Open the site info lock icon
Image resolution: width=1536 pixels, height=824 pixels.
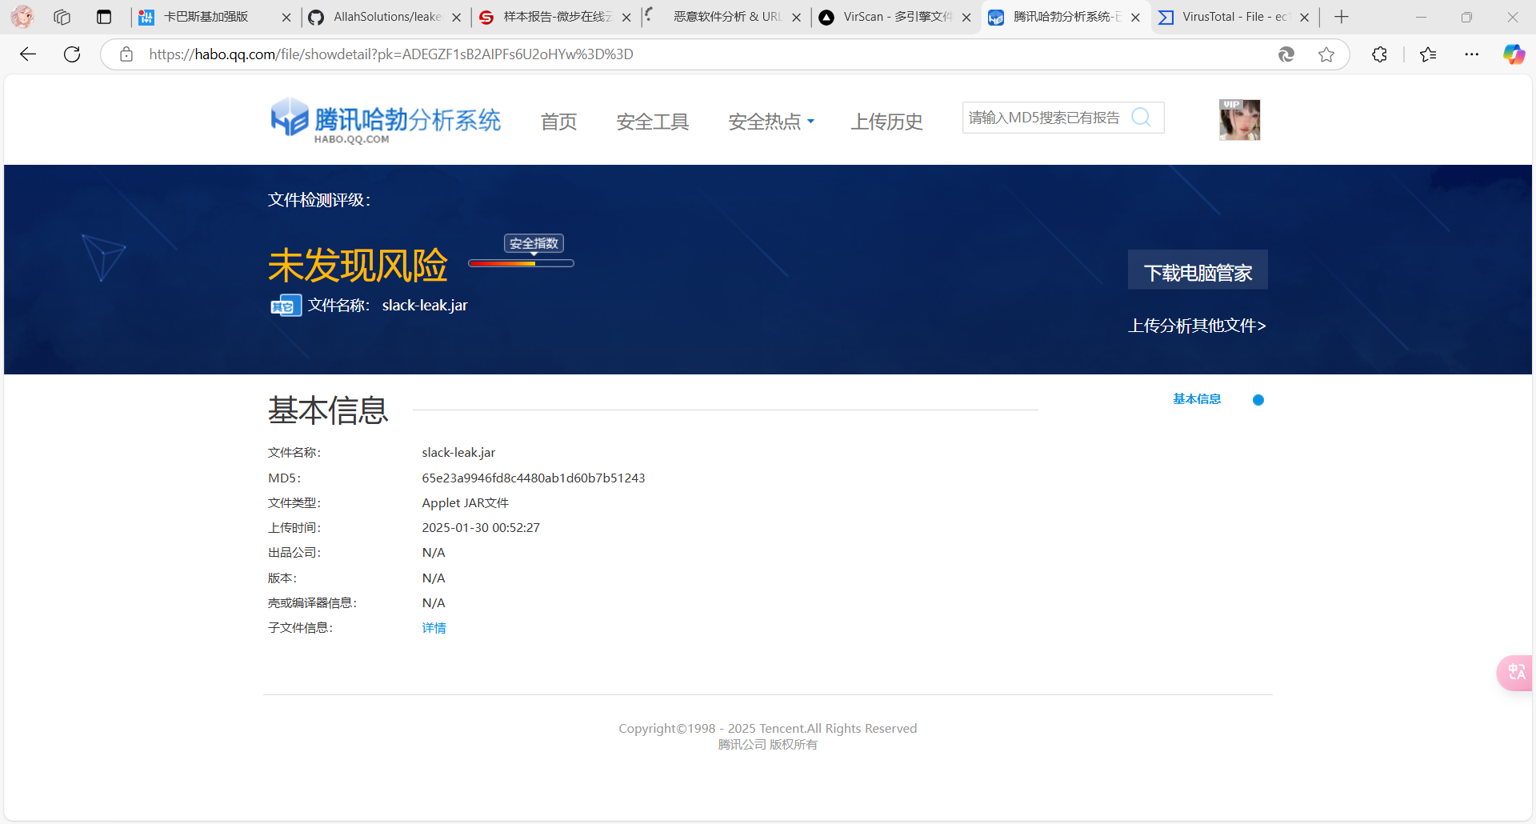tap(126, 54)
